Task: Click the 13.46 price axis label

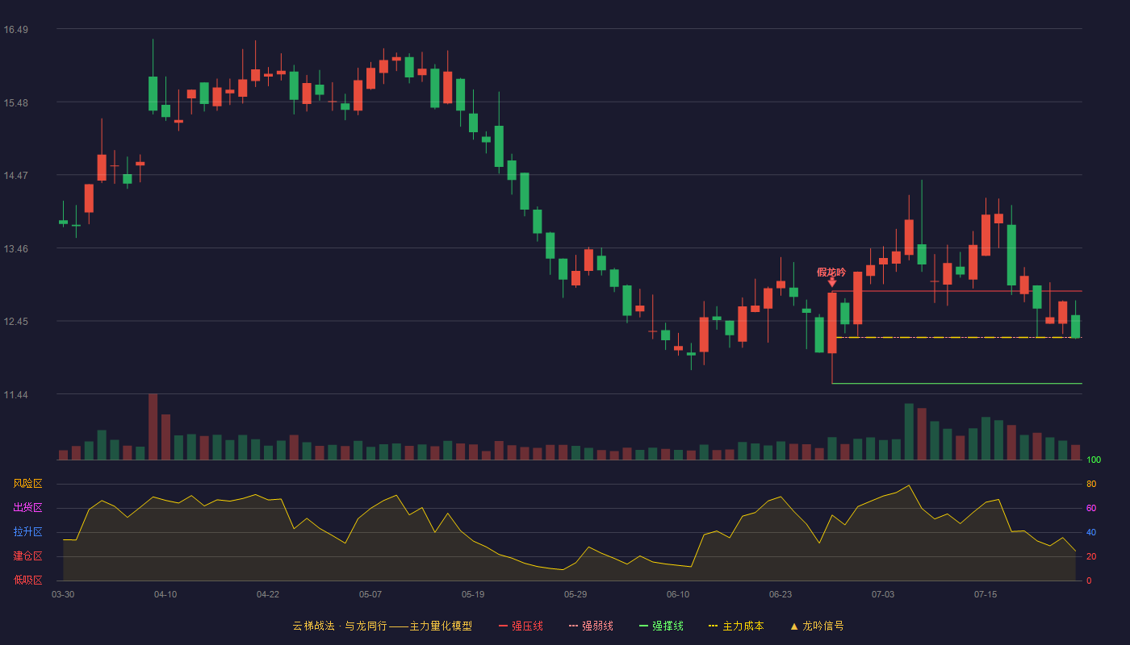Action: (15, 249)
